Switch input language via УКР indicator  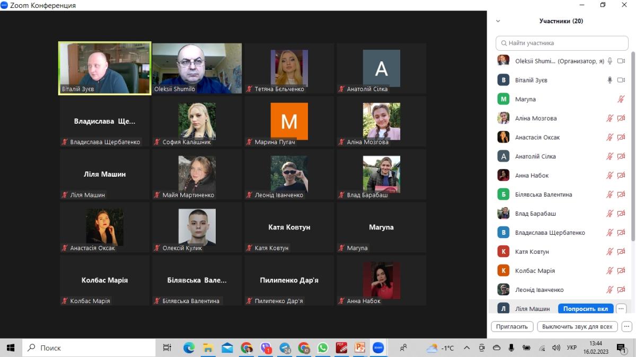click(572, 348)
